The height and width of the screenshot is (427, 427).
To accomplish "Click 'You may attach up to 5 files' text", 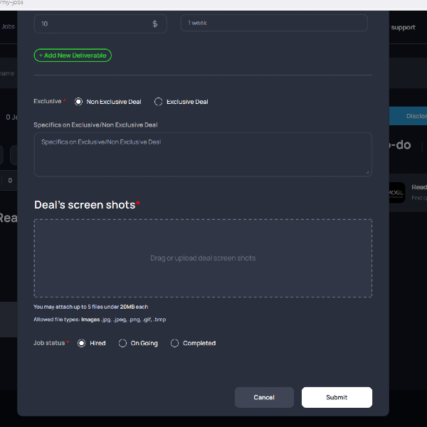I will pos(90,307).
